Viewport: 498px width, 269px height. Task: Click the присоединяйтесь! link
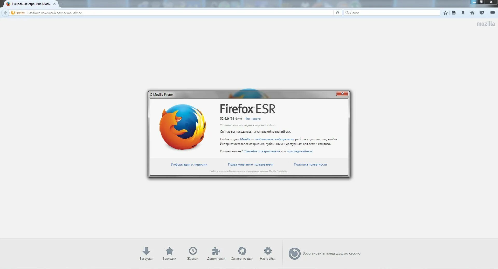coord(300,151)
